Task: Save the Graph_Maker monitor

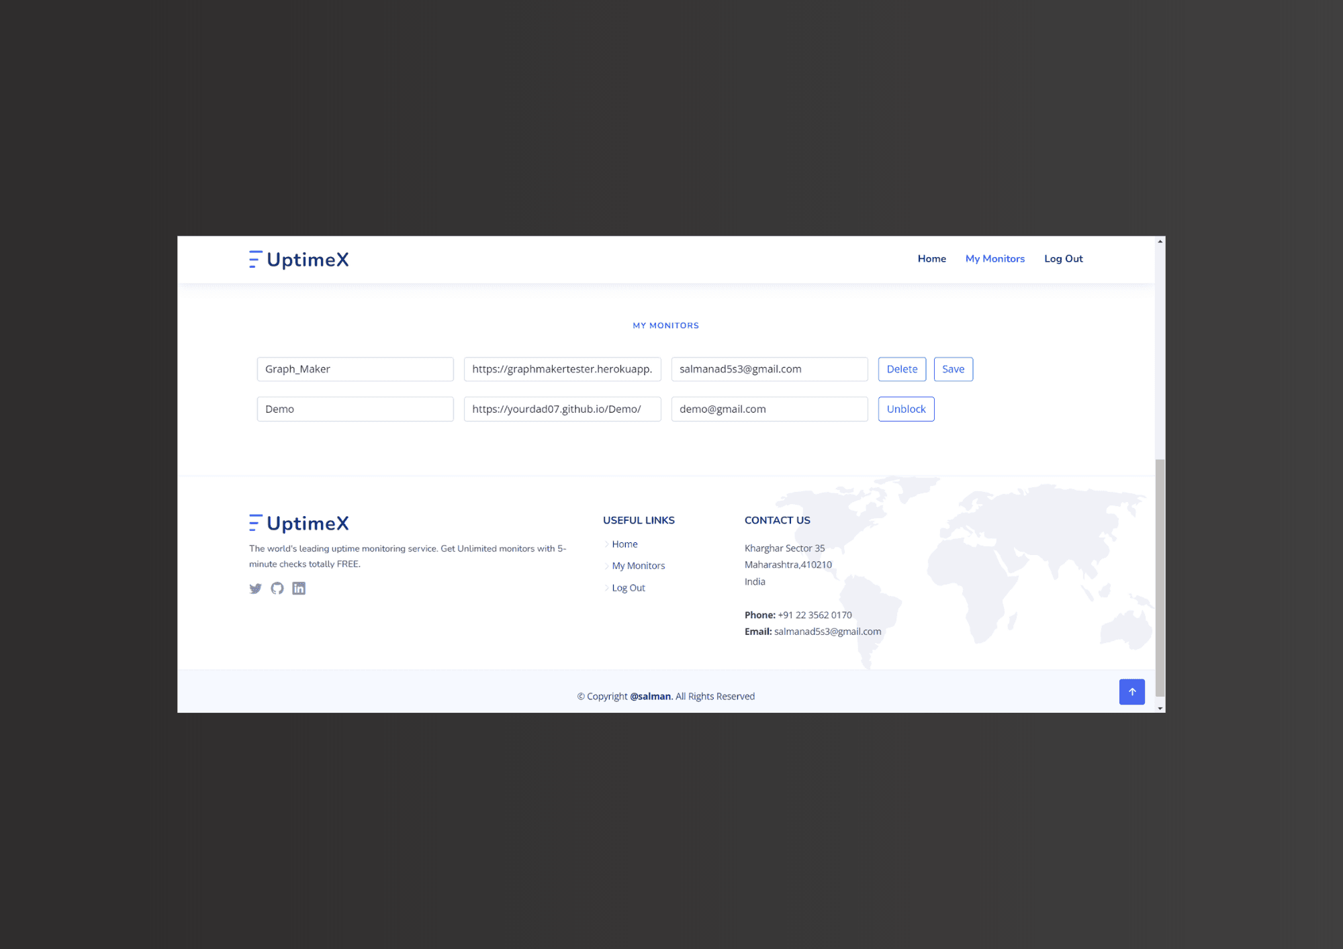Action: (953, 368)
